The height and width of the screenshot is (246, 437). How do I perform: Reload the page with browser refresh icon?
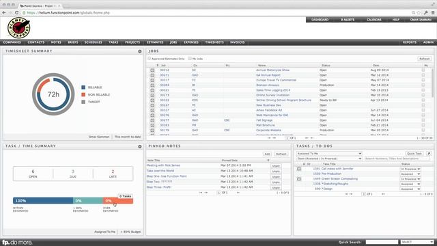pos(16,13)
